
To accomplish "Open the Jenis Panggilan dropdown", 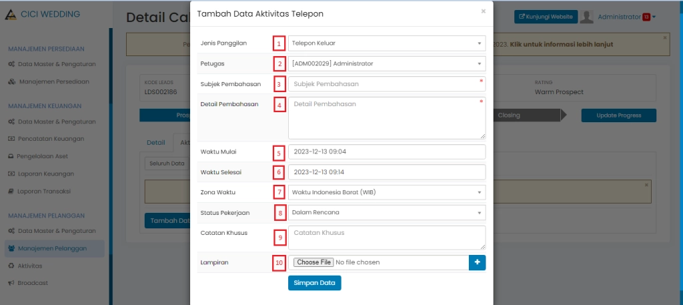I will pyautogui.click(x=387, y=43).
